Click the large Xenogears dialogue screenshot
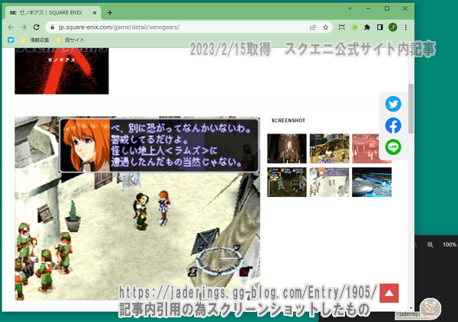Screen dimensions: 458x322 [x=137, y=208]
